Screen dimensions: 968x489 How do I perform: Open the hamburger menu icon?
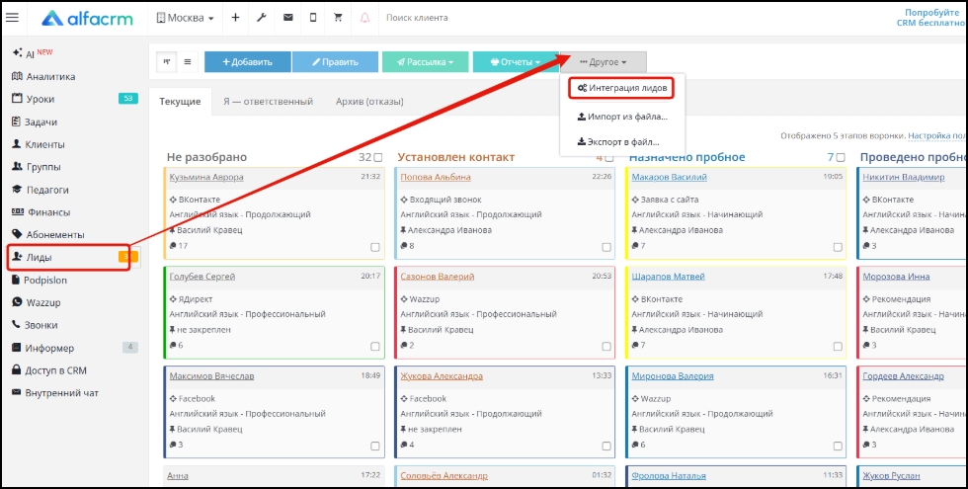click(x=13, y=18)
